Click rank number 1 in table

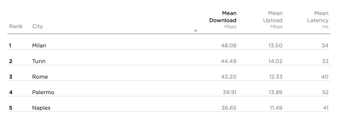(10, 46)
